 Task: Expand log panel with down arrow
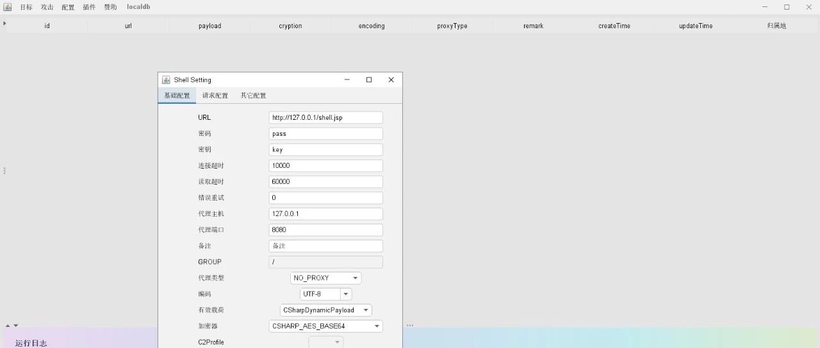pos(16,326)
